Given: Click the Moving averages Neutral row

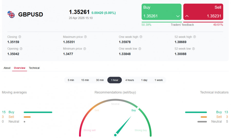Looking at the screenshot, I should click(x=14, y=122).
